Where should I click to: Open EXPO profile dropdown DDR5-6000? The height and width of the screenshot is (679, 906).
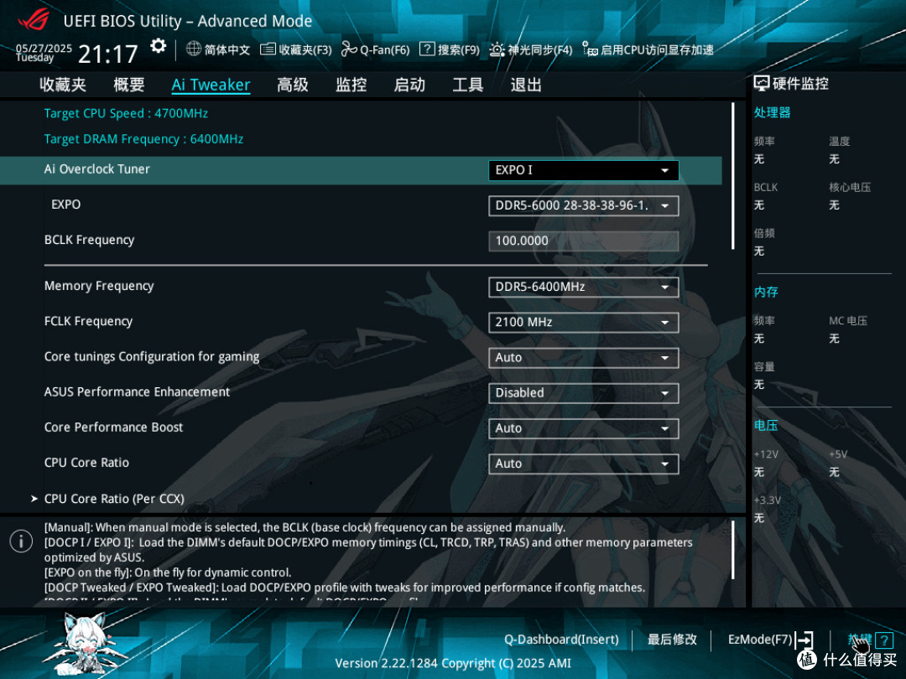(584, 205)
